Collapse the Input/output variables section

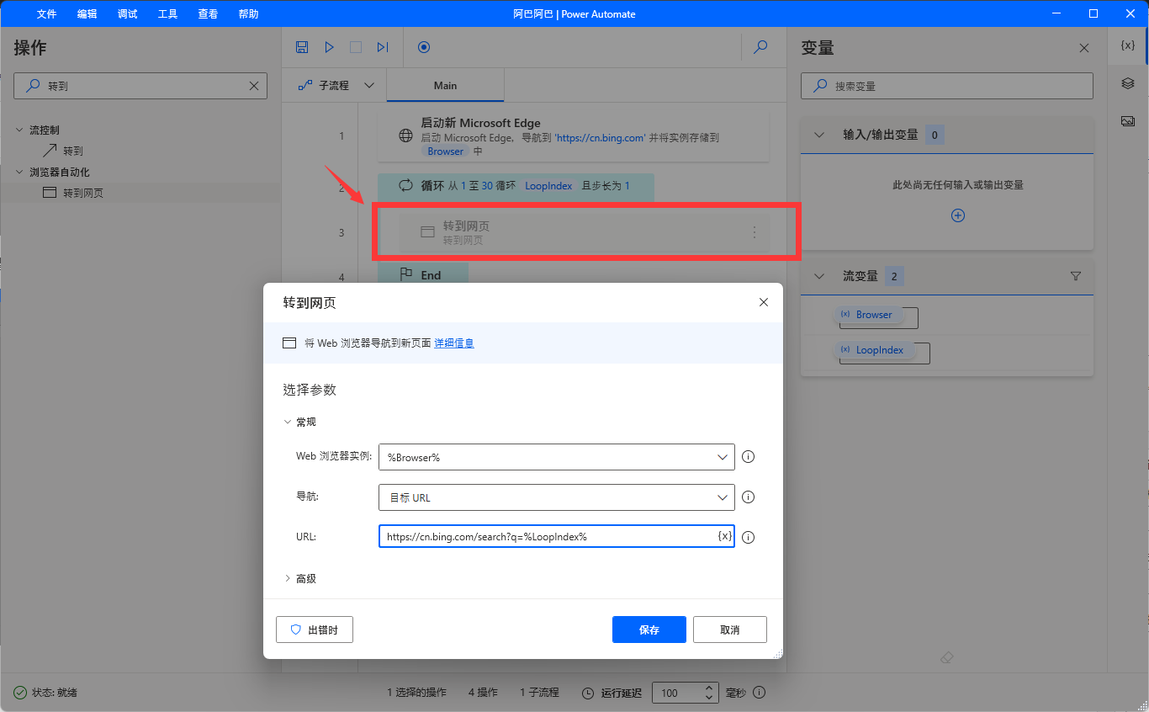pos(819,135)
